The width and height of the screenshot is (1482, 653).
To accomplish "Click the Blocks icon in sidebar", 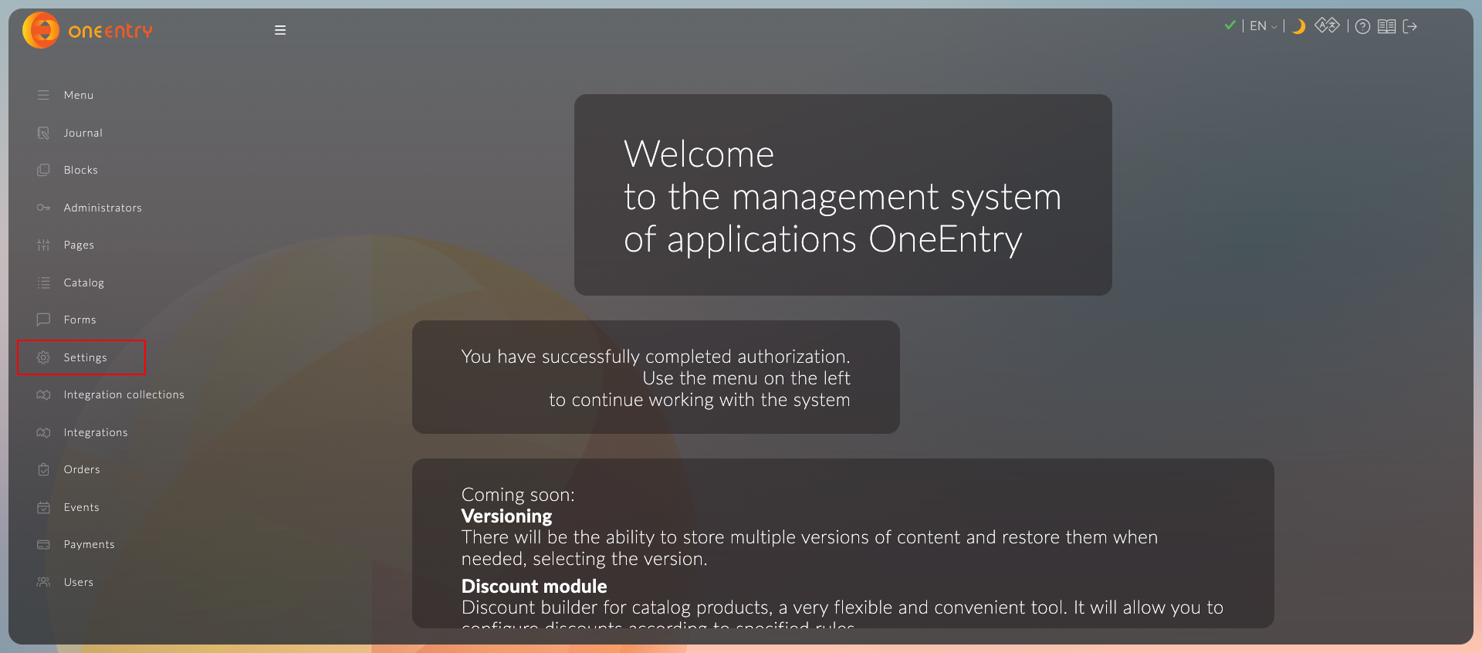I will (43, 170).
